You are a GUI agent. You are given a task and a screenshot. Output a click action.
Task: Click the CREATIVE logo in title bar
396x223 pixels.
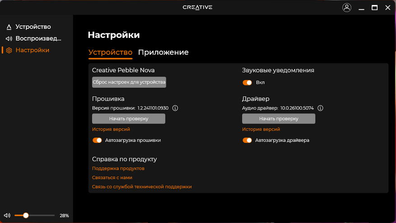point(197,7)
